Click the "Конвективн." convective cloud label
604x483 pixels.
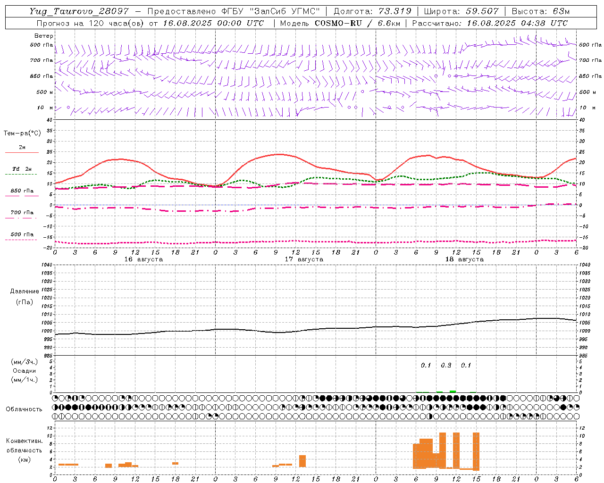coord(25,441)
